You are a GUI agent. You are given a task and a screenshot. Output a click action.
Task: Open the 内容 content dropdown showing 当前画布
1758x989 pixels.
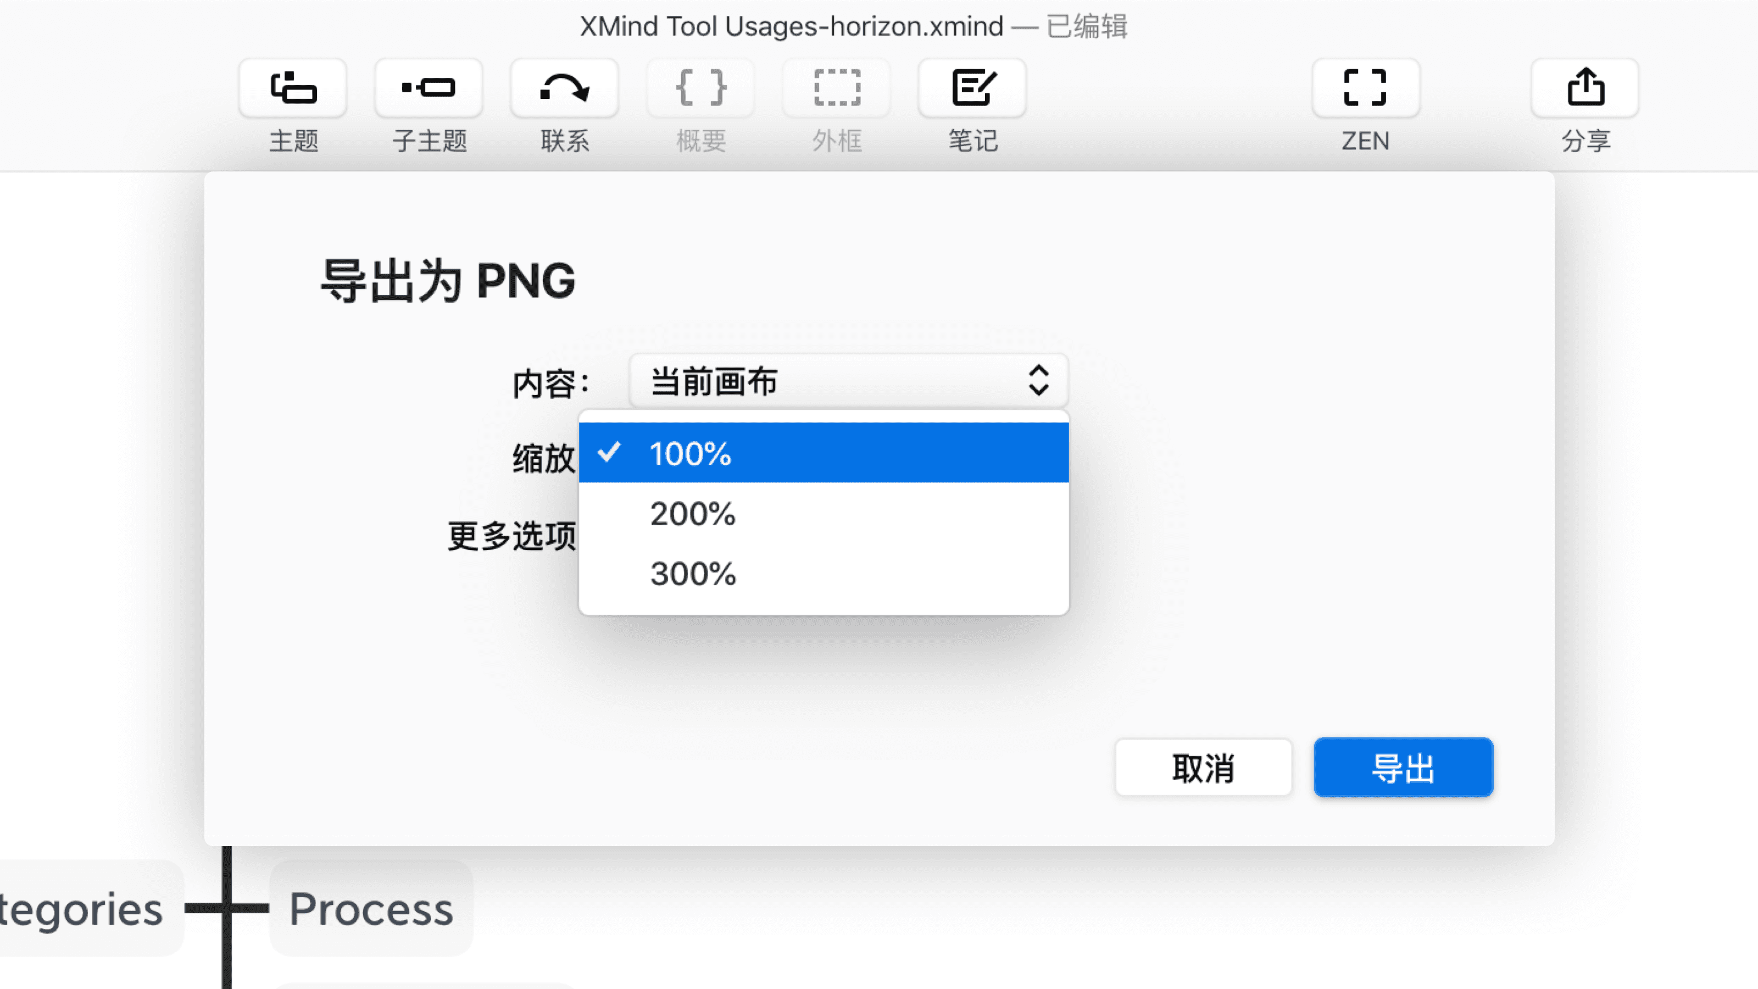pyautogui.click(x=848, y=381)
